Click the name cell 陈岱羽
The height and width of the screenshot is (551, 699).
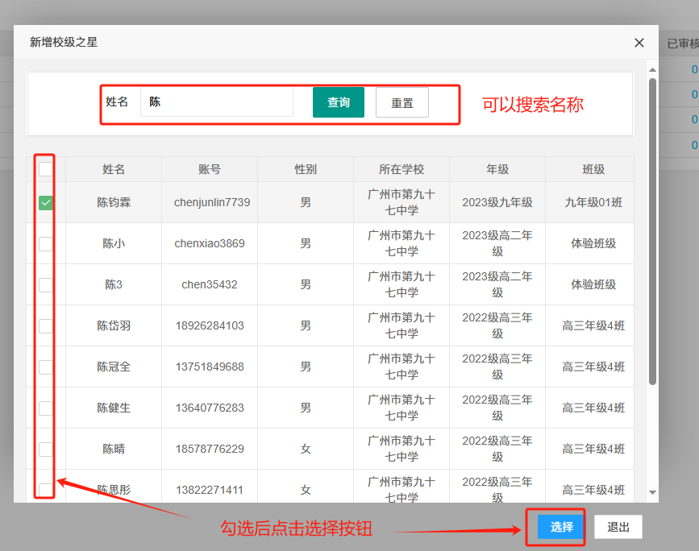click(x=114, y=325)
